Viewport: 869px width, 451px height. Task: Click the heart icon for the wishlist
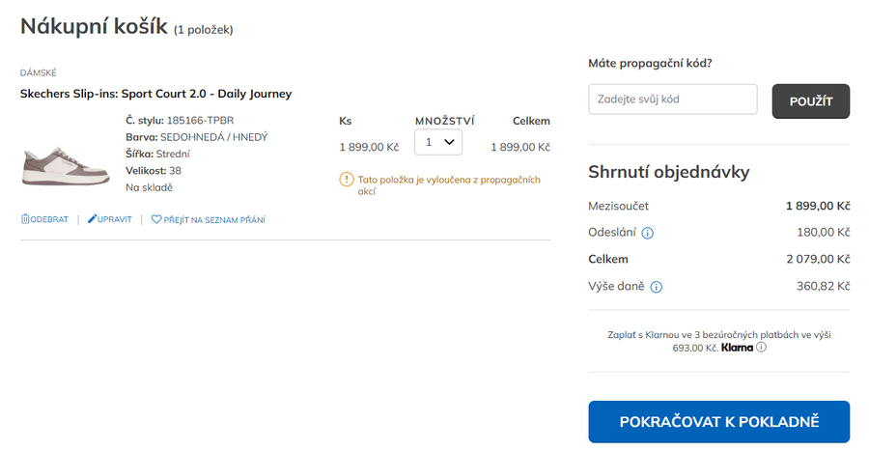[156, 219]
